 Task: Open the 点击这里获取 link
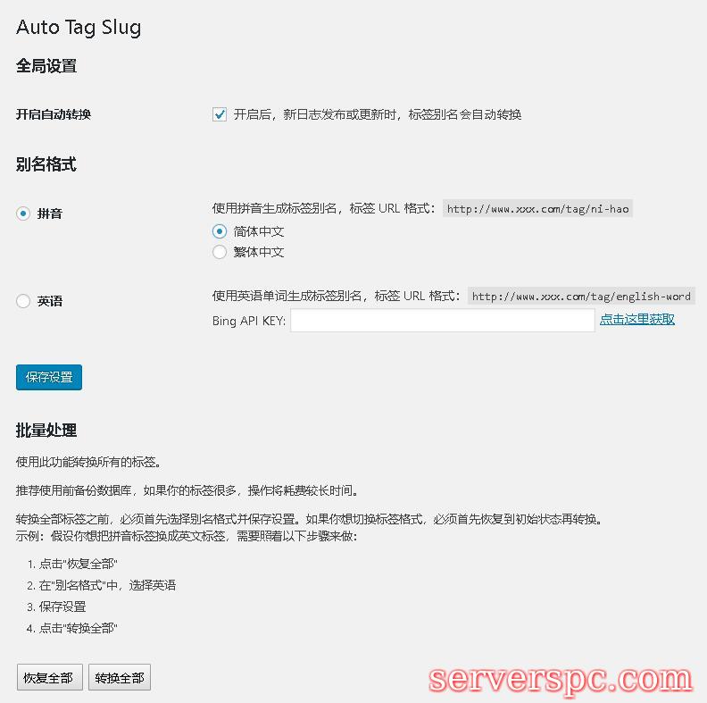click(637, 320)
